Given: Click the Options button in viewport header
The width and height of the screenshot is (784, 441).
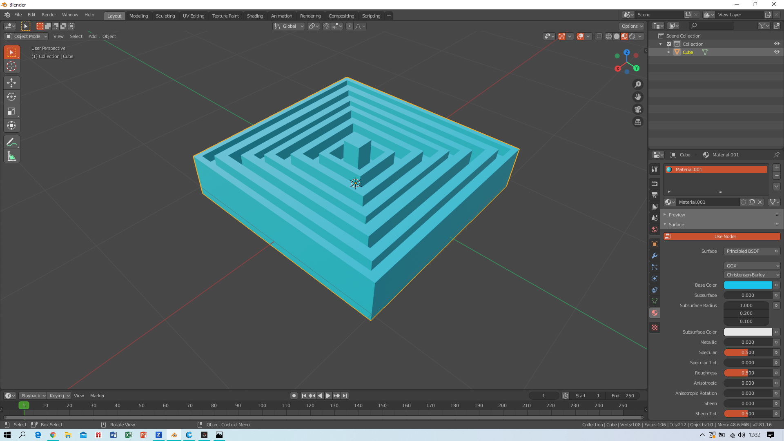Looking at the screenshot, I should tap(632, 26).
